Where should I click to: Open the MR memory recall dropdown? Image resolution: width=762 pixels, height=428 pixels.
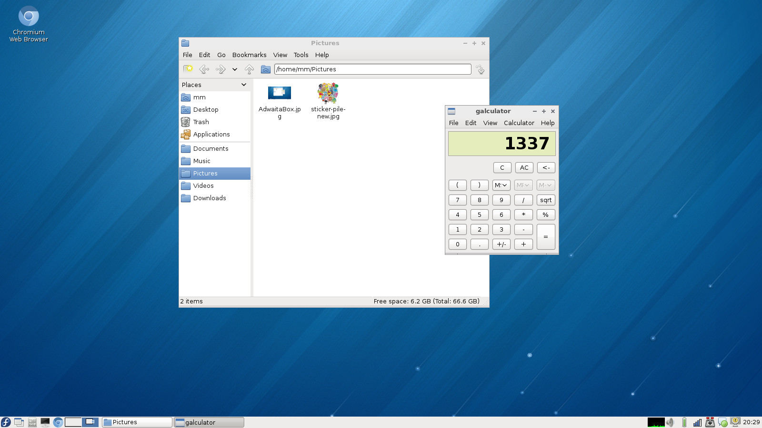tap(523, 185)
